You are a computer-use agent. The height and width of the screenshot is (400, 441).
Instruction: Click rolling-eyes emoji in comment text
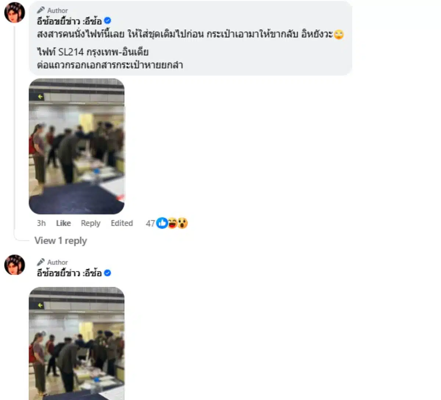(339, 35)
